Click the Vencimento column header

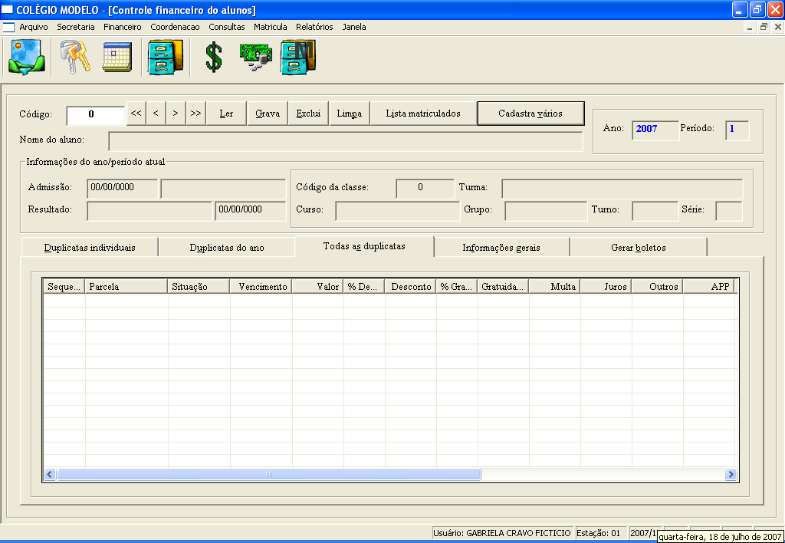[x=262, y=287]
